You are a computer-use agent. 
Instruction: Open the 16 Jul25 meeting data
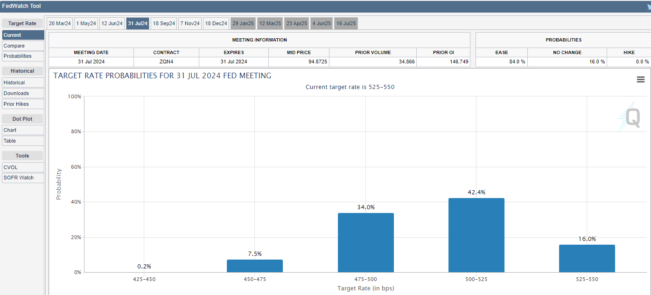(346, 23)
